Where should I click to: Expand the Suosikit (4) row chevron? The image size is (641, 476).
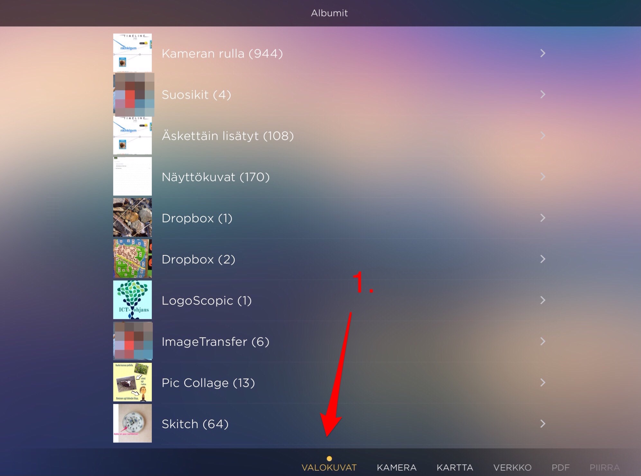point(543,94)
